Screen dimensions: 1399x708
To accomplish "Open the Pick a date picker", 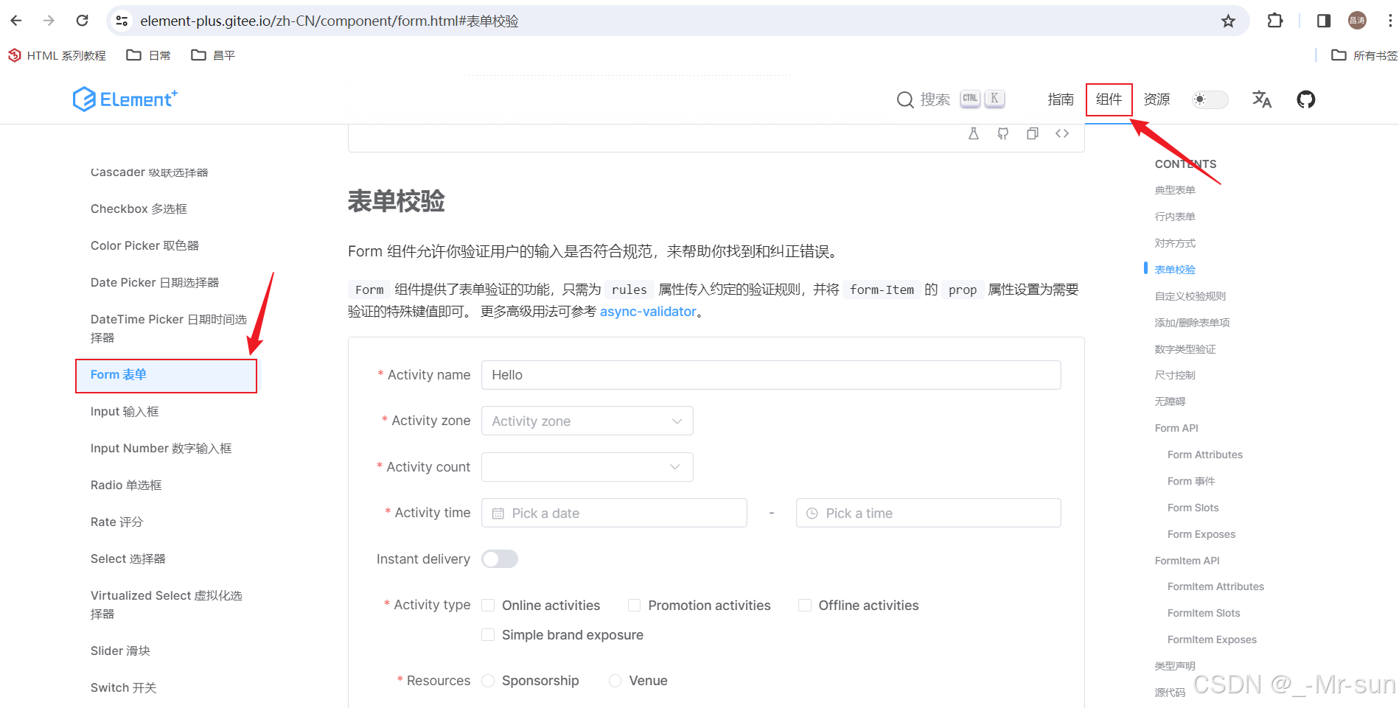I will click(x=614, y=513).
